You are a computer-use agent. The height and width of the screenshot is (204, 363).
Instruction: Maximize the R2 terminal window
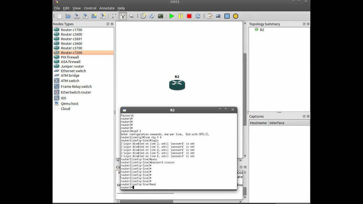(226, 109)
